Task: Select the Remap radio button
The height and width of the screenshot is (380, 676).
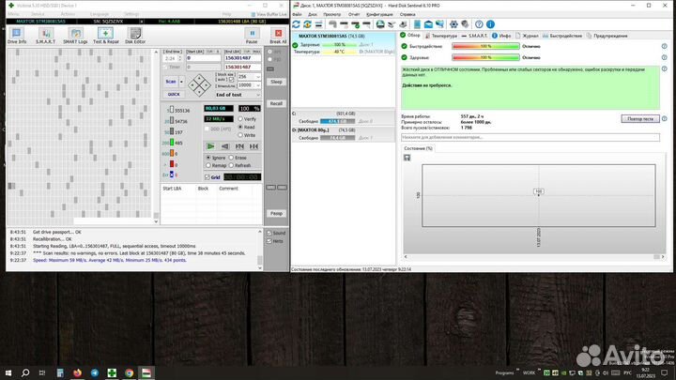Action: 208,165
